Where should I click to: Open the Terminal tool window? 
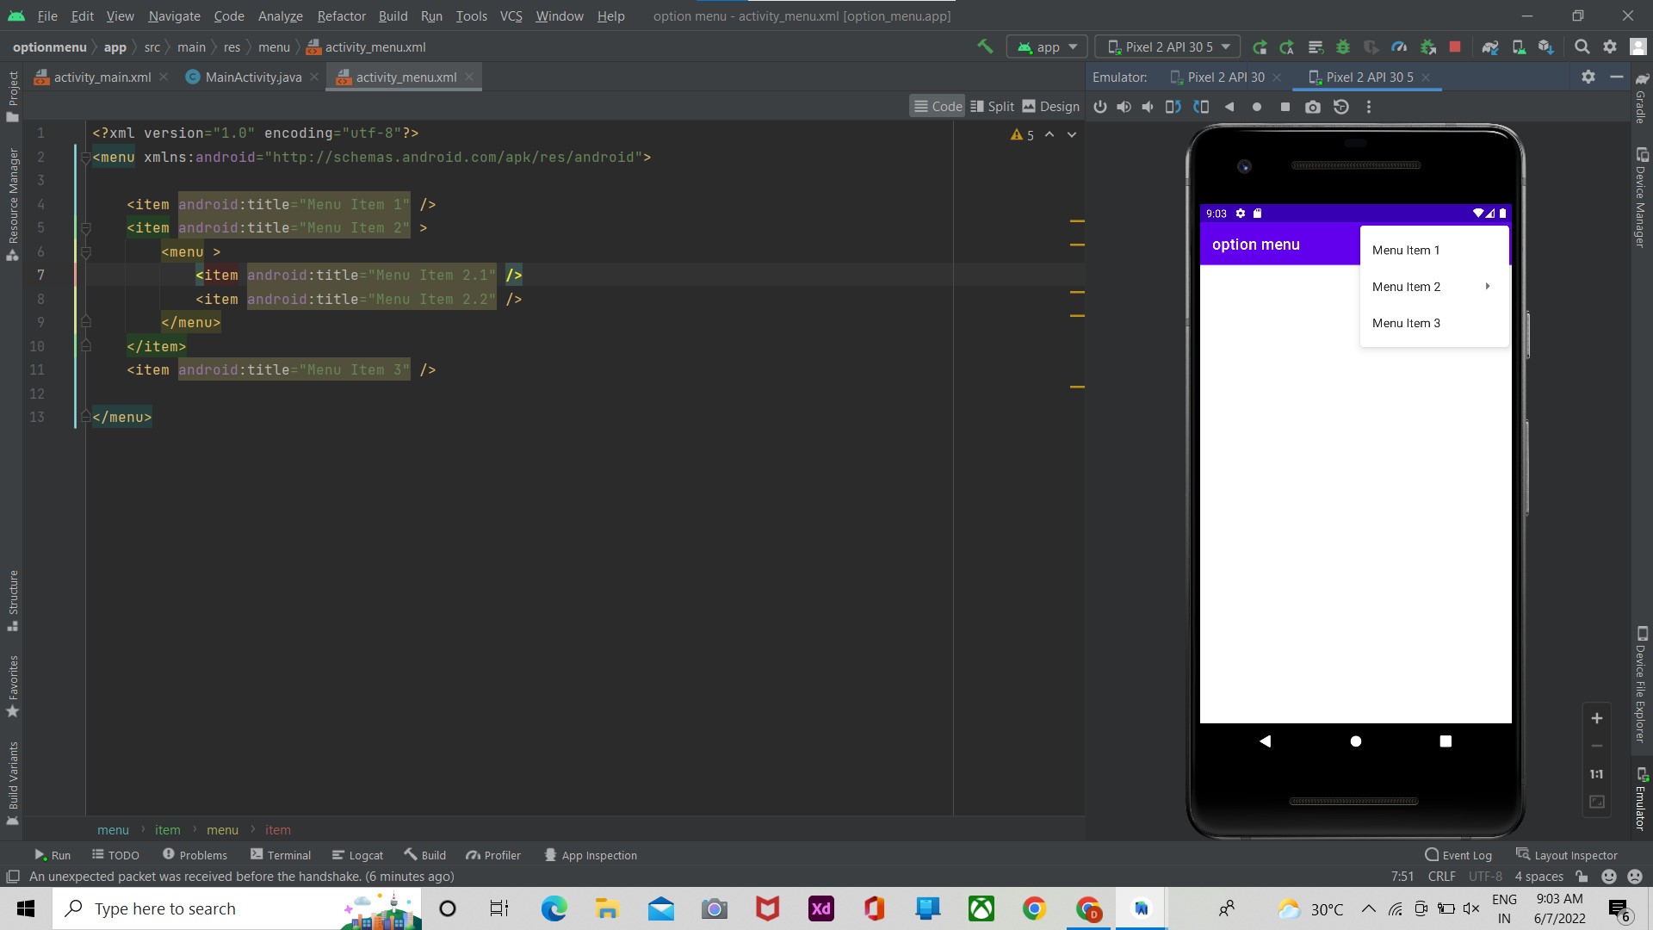click(x=281, y=855)
